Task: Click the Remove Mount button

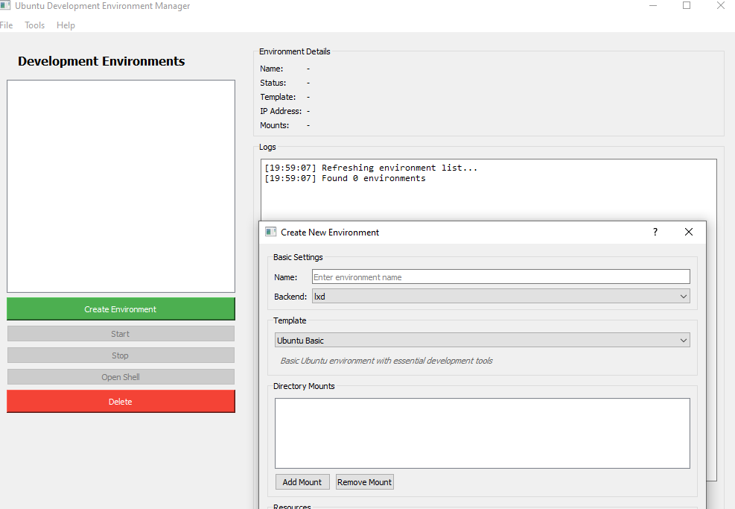Action: tap(365, 482)
